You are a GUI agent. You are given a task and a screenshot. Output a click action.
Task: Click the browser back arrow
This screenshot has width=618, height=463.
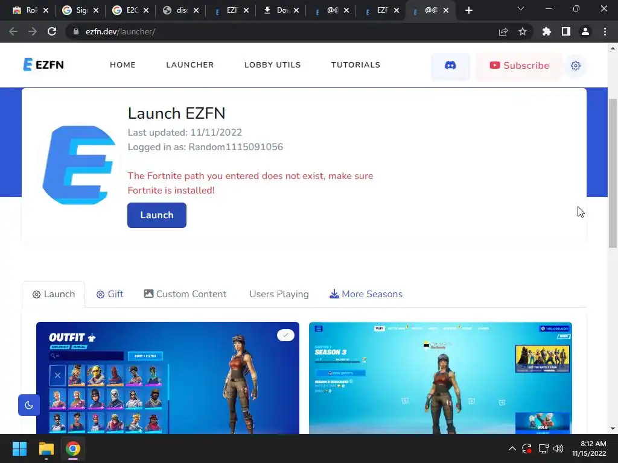tap(13, 31)
